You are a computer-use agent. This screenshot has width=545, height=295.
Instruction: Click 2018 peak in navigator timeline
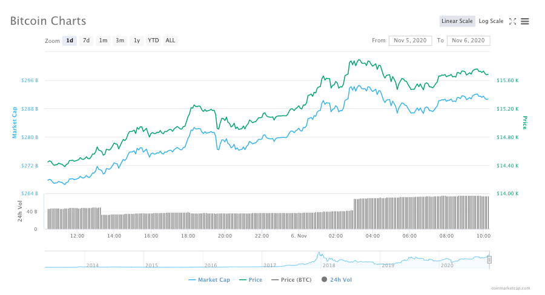click(x=319, y=254)
